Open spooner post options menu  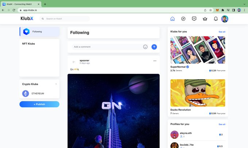click(x=155, y=61)
